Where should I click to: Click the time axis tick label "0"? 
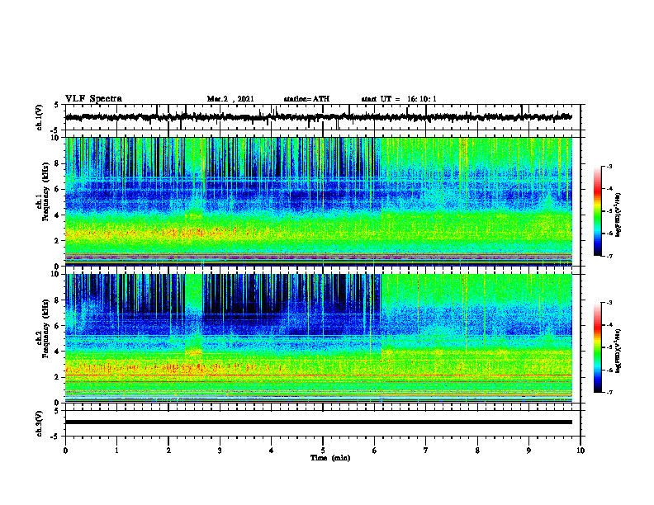(65, 451)
